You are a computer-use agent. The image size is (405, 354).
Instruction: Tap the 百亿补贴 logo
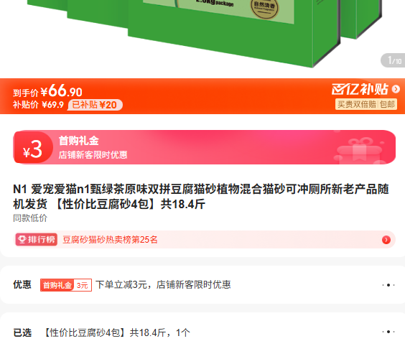tap(360, 89)
